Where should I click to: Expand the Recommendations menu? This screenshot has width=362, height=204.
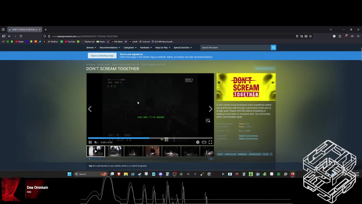tap(110, 48)
